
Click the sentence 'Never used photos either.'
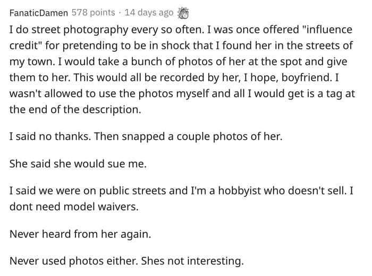[74, 261]
